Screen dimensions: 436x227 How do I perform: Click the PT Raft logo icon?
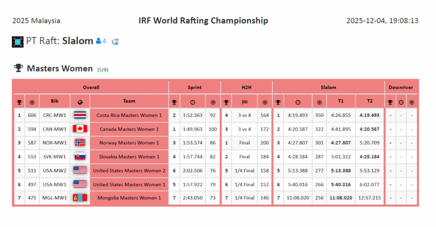[18, 42]
